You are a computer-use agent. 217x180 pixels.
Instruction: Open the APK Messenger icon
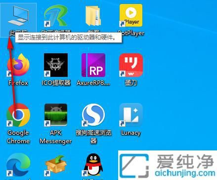[56, 115]
